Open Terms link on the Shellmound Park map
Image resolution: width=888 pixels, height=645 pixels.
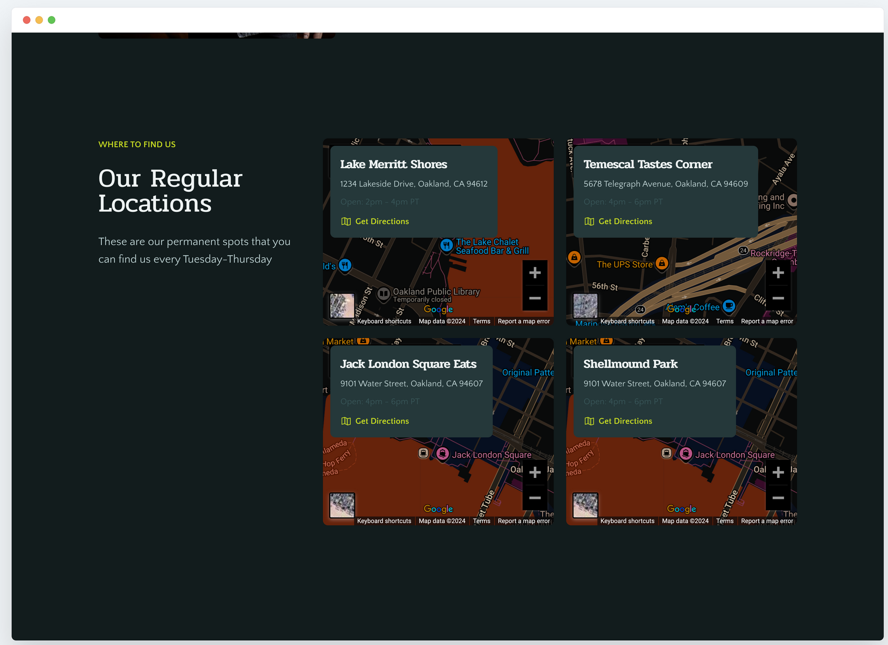[x=725, y=521]
